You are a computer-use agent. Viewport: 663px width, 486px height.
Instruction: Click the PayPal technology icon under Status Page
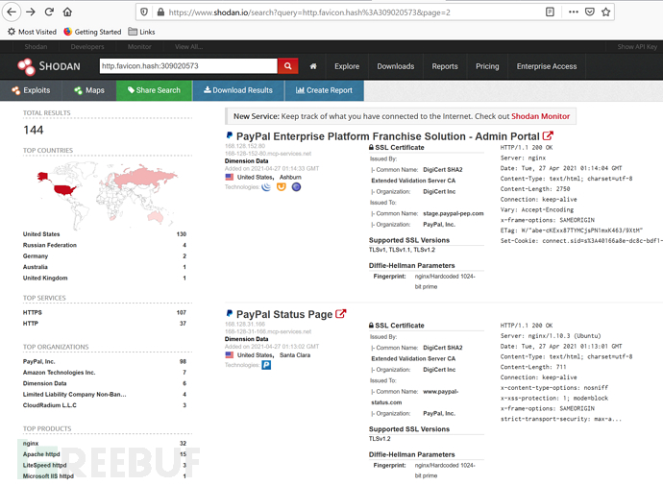click(266, 365)
